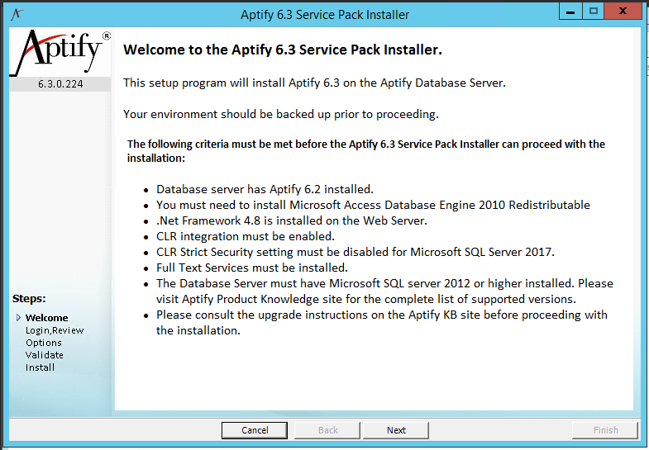
Task: Maximize the installer window
Action: coord(593,12)
